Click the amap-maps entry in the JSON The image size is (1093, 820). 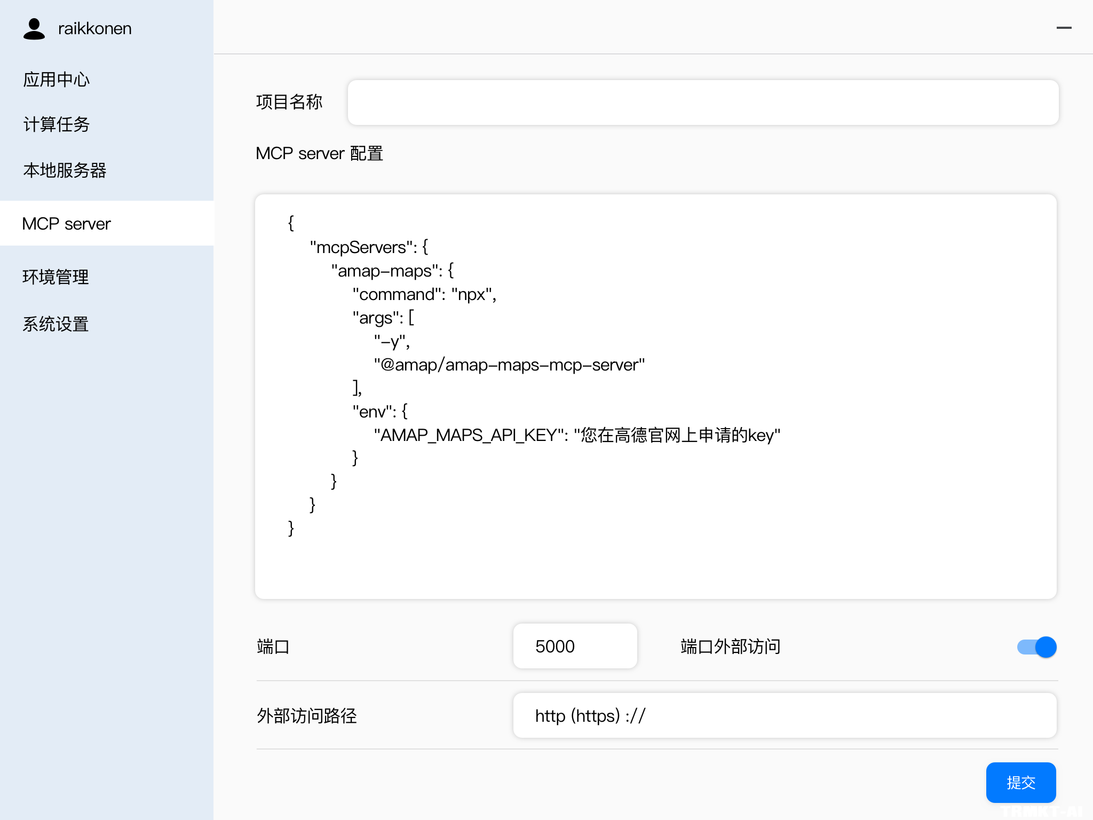392,271
